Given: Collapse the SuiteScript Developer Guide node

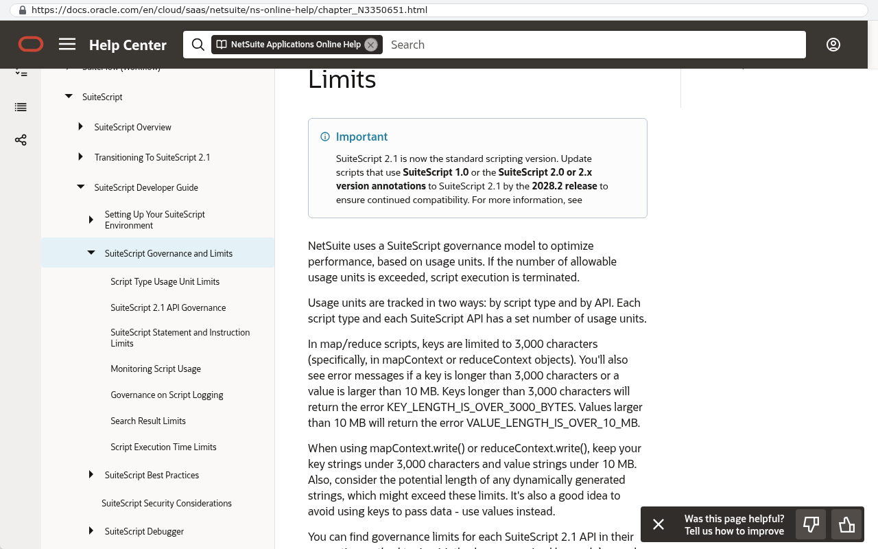Looking at the screenshot, I should point(80,187).
